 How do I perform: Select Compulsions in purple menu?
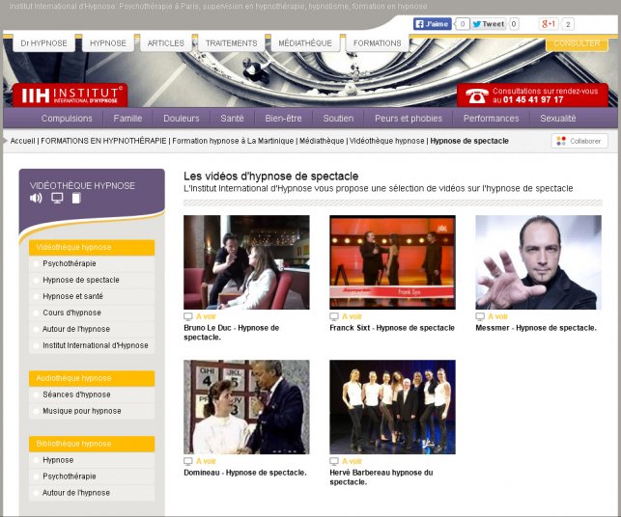[x=67, y=119]
